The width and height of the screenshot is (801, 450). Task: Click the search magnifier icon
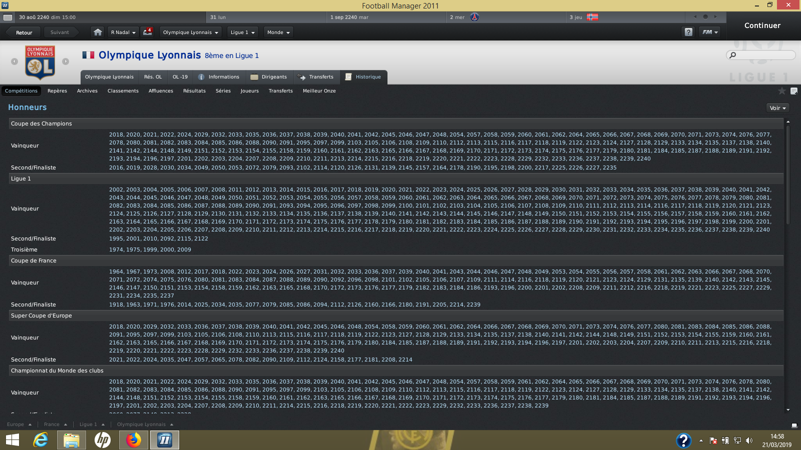point(733,55)
